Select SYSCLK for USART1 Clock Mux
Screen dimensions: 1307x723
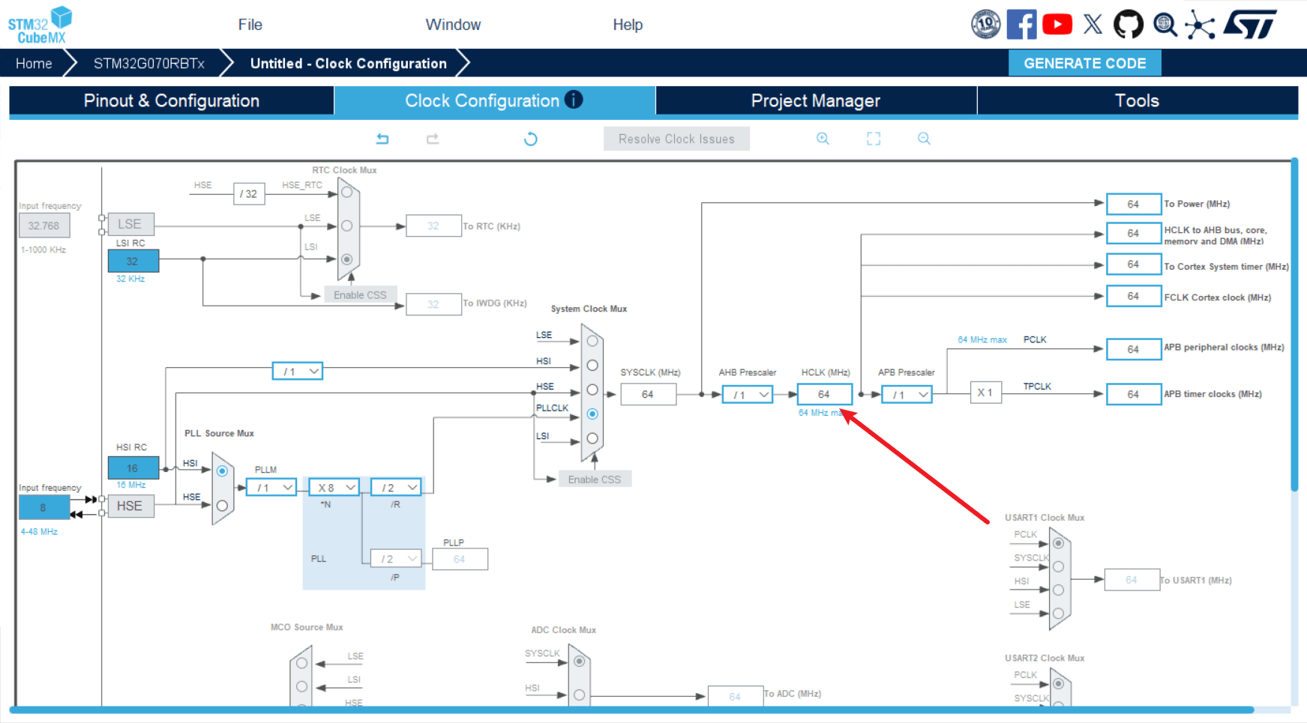1058,566
